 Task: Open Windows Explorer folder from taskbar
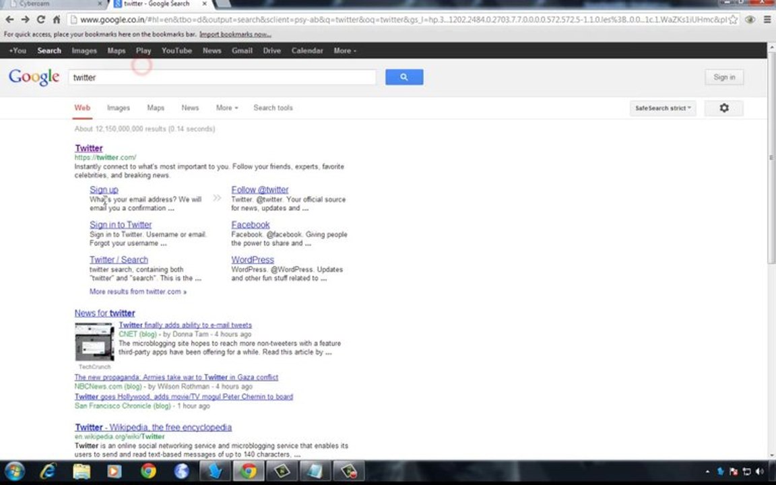(81, 471)
